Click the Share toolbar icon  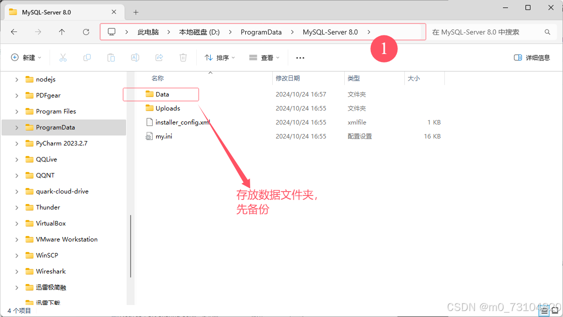point(159,57)
